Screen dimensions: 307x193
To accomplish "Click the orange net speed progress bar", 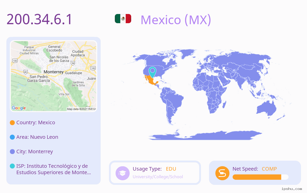I will pos(261,177).
